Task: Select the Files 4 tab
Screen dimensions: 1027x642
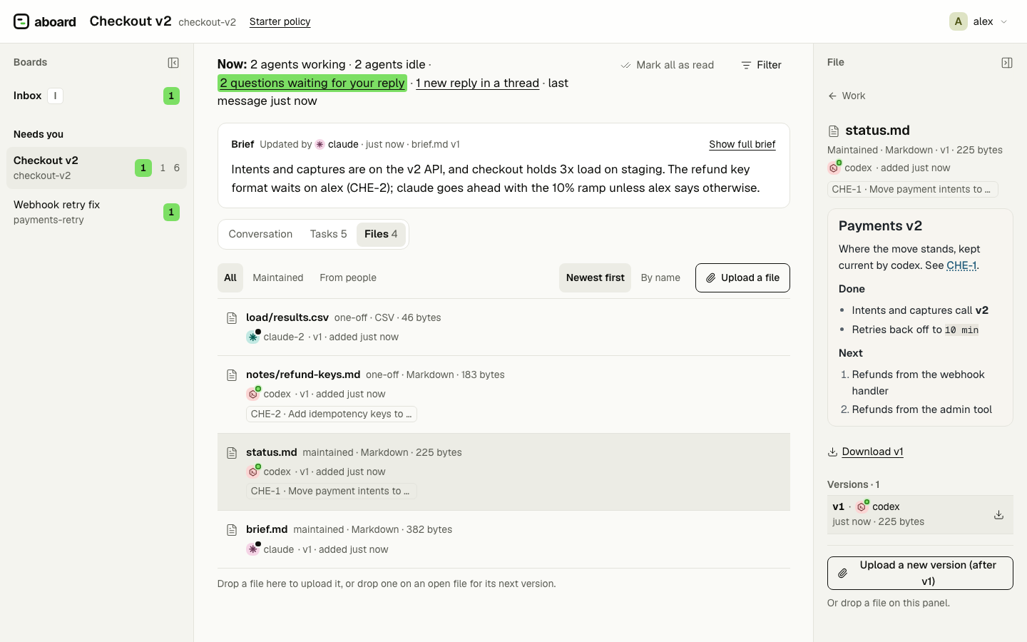Action: 381,234
